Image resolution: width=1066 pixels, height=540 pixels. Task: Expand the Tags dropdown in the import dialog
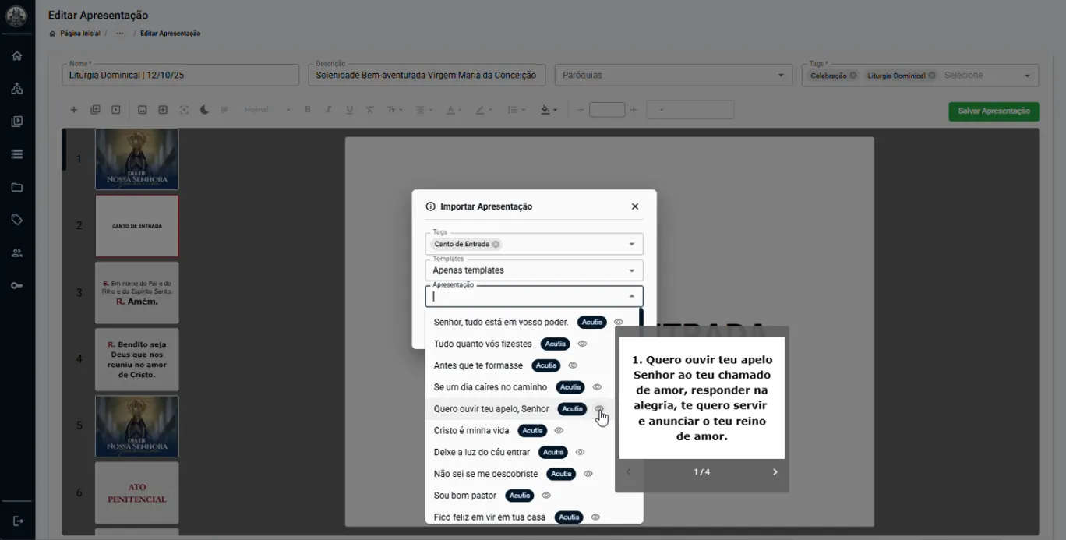(631, 245)
